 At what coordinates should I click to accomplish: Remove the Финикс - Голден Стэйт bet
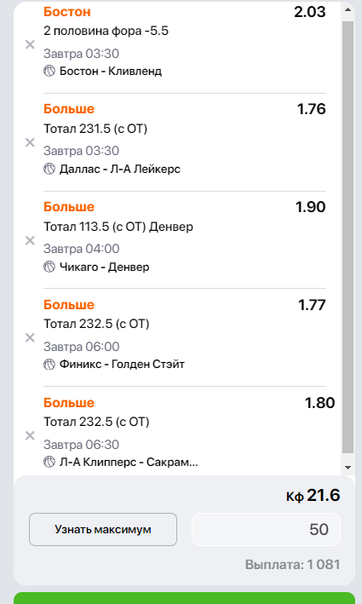tap(30, 337)
